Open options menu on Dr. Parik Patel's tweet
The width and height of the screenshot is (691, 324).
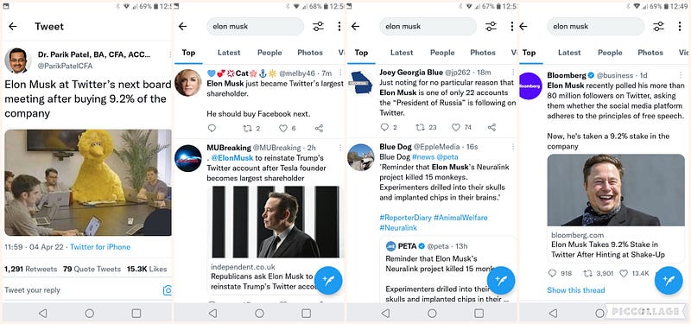(x=169, y=54)
